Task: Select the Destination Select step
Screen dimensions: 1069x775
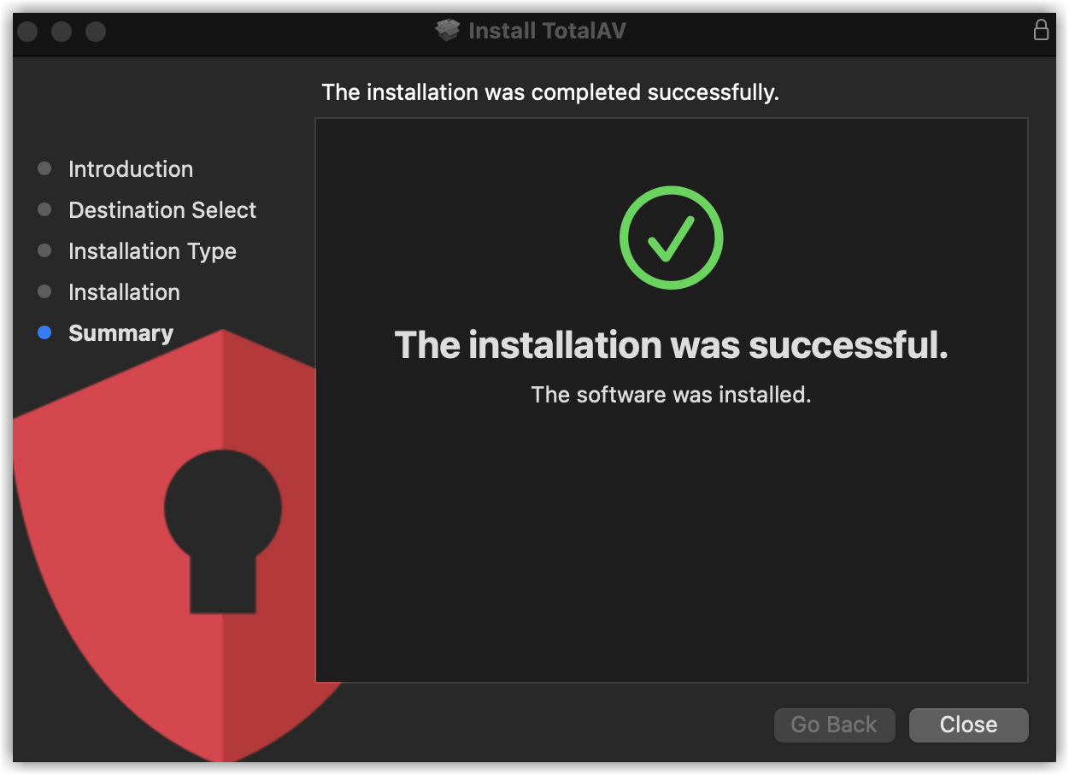Action: [162, 210]
